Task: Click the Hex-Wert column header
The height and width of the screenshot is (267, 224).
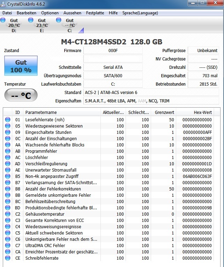Action: pos(195,113)
